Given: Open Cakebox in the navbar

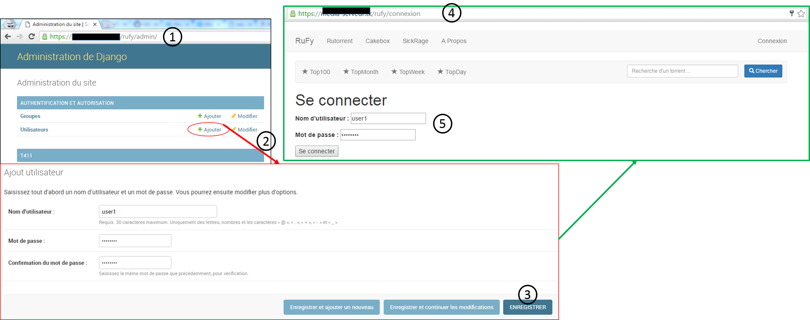Looking at the screenshot, I should pos(377,41).
